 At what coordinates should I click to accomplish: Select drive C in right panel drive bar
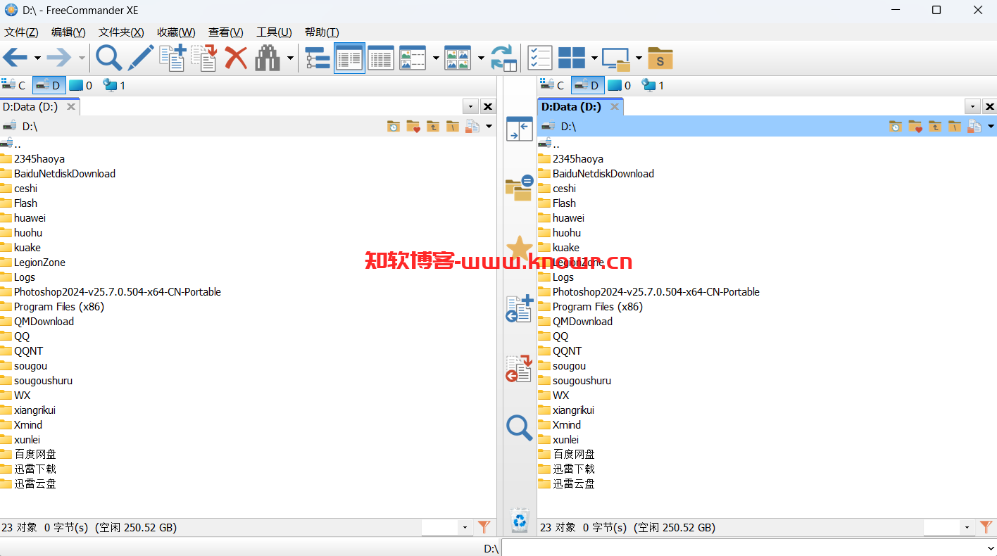pyautogui.click(x=553, y=85)
